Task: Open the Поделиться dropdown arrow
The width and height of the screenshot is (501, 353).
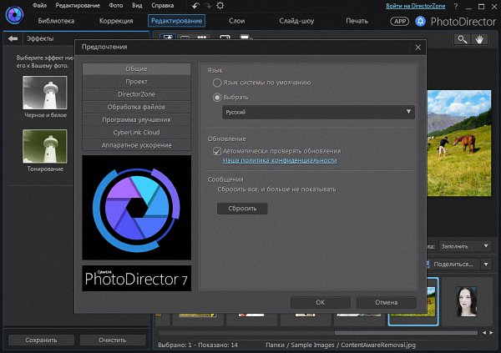Action: (487, 264)
